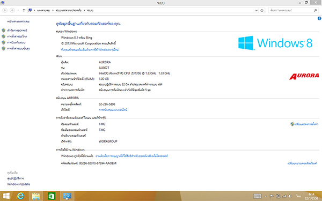Select installed RAM value '1.00 GB'
The image size is (322, 201).
point(104,79)
